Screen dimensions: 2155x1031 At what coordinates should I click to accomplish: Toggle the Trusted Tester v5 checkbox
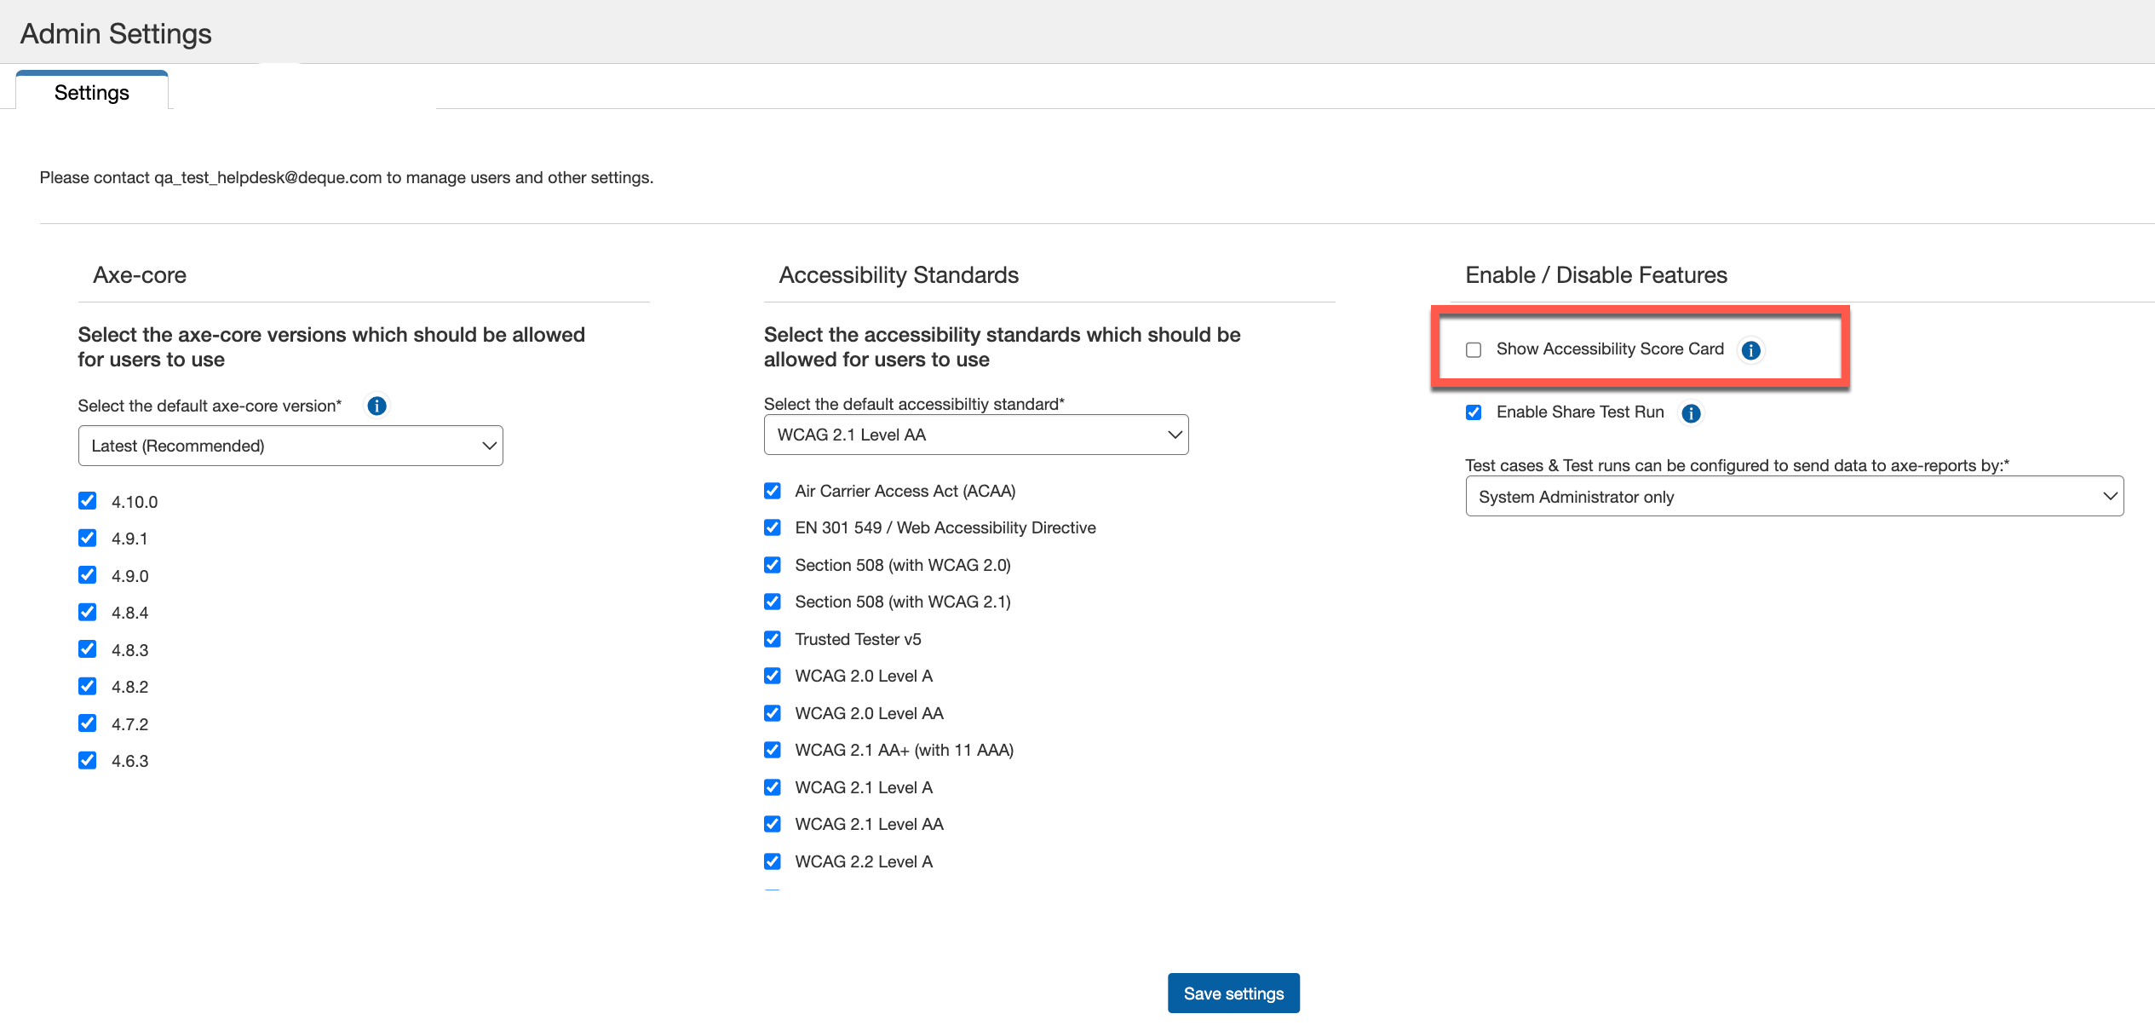click(x=773, y=639)
